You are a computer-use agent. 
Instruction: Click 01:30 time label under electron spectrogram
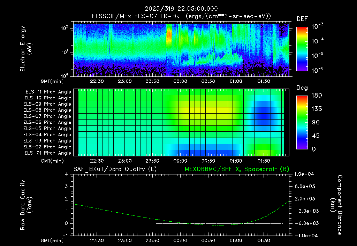click(x=264, y=81)
